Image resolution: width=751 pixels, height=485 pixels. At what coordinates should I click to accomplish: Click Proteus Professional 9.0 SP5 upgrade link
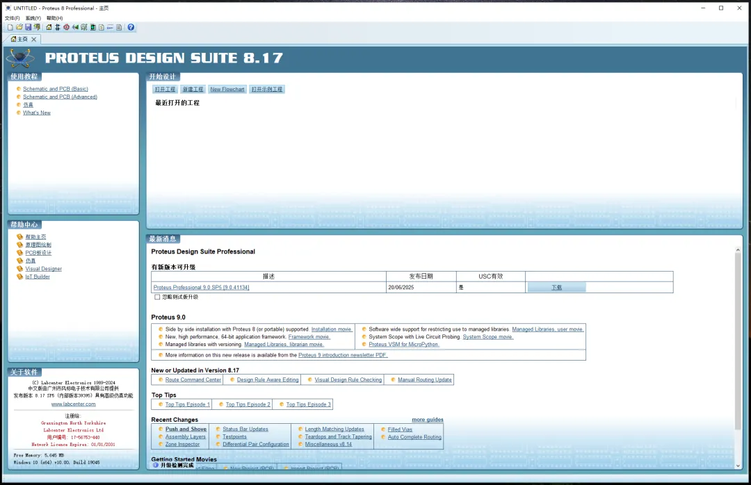201,287
